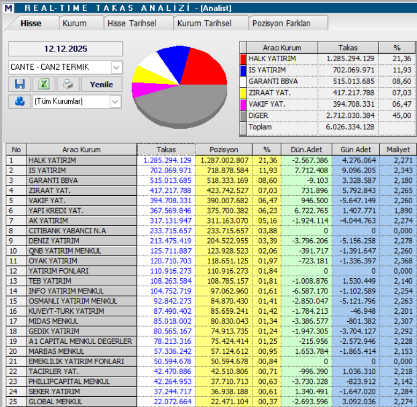417x407 pixels.
Task: Select the GEDIK YATIRIM row
Action: [211, 331]
